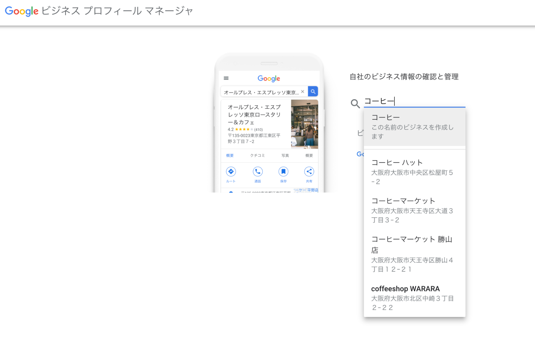Click the 保存 bookmark icon
The height and width of the screenshot is (345, 535).
283,172
